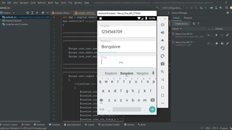
Task: Open the App Inspection tool window
Action: (x=72, y=125)
